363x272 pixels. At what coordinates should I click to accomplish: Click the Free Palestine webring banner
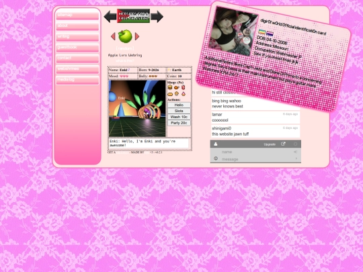click(134, 16)
